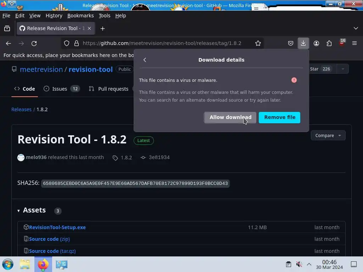The height and width of the screenshot is (272, 363).
Task: Click the Latest release badge
Action: (x=144, y=141)
